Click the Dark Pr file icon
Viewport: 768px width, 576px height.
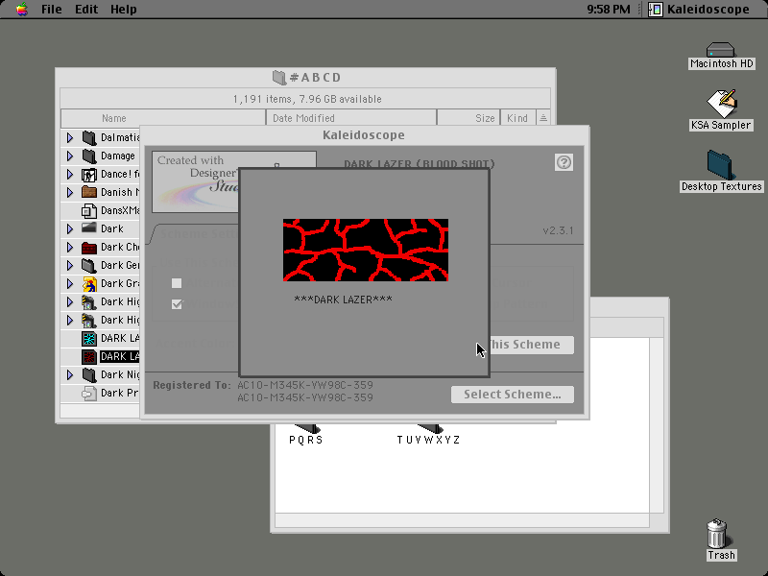88,394
